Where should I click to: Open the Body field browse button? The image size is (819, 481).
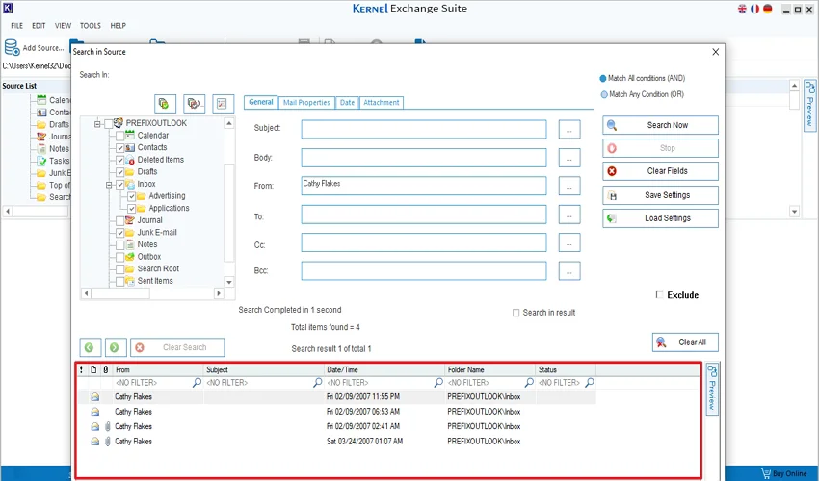(x=569, y=158)
